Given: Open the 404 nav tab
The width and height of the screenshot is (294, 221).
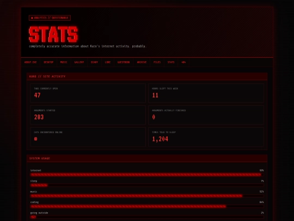Looking at the screenshot, I should pyautogui.click(x=183, y=62).
